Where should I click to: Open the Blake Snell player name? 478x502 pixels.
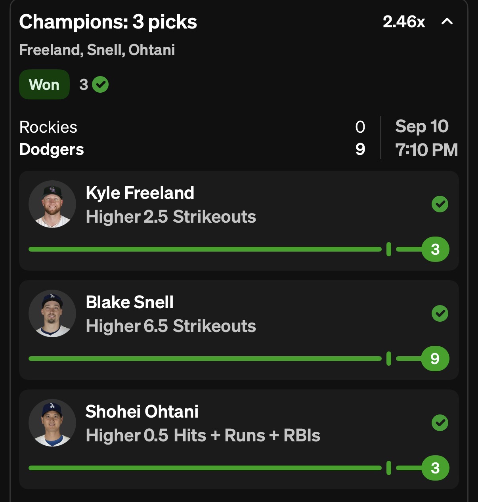pyautogui.click(x=130, y=302)
